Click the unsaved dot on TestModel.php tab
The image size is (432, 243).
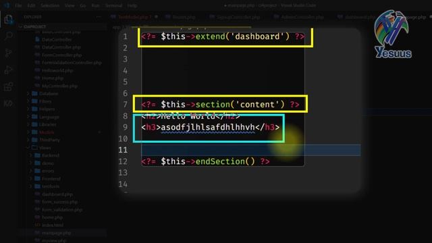pos(156,17)
